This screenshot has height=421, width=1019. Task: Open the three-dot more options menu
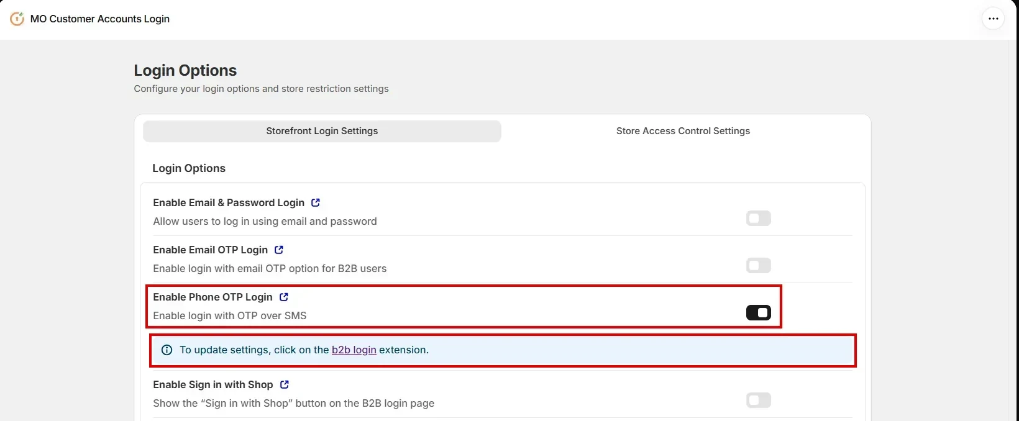[993, 19]
